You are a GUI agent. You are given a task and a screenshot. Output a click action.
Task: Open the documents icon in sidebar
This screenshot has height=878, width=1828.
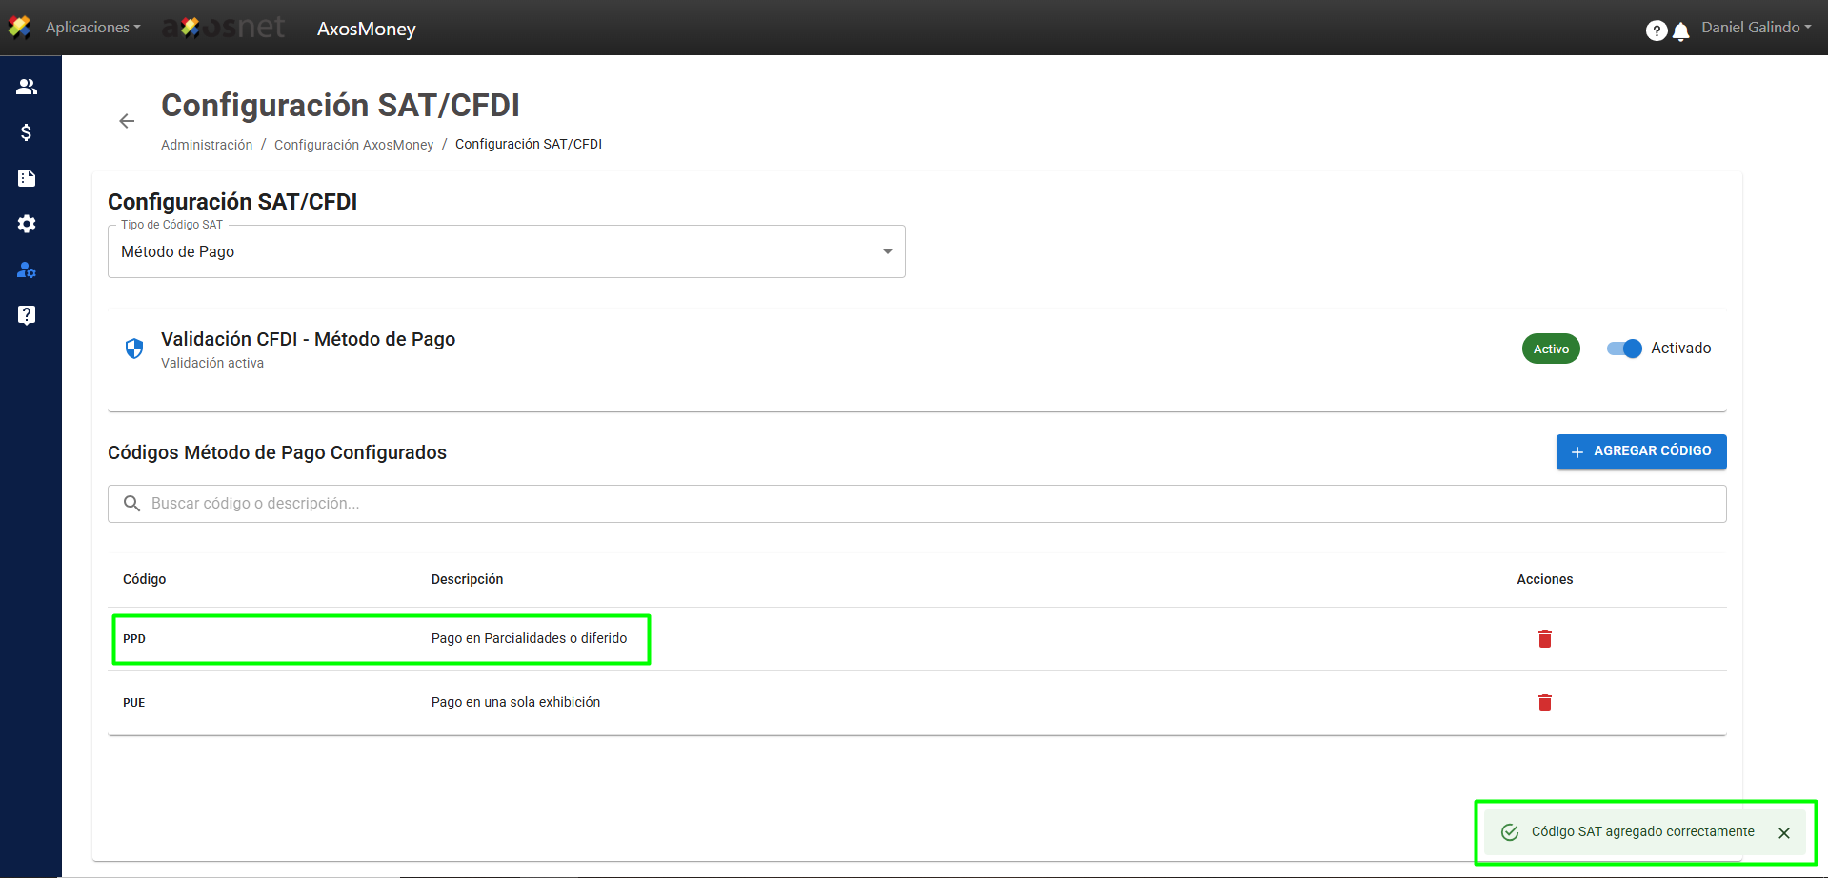[27, 178]
